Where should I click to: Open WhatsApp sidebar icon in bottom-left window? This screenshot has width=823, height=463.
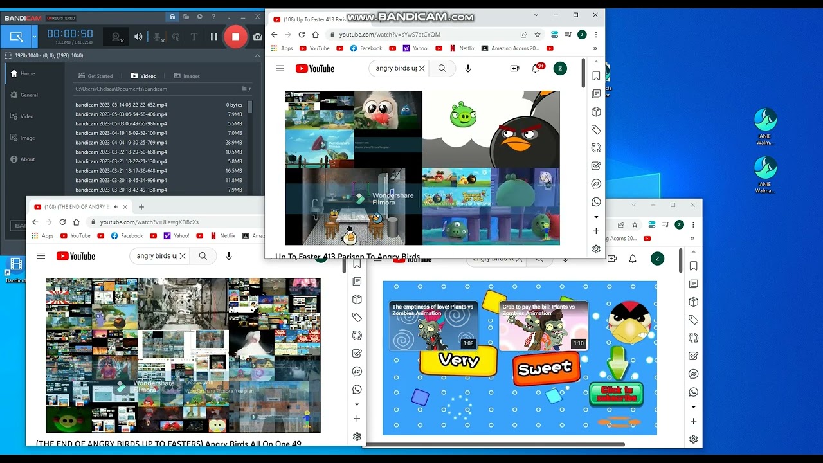click(357, 390)
